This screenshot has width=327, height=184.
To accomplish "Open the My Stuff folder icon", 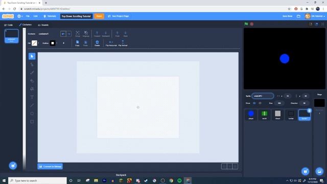I will tap(298, 16).
